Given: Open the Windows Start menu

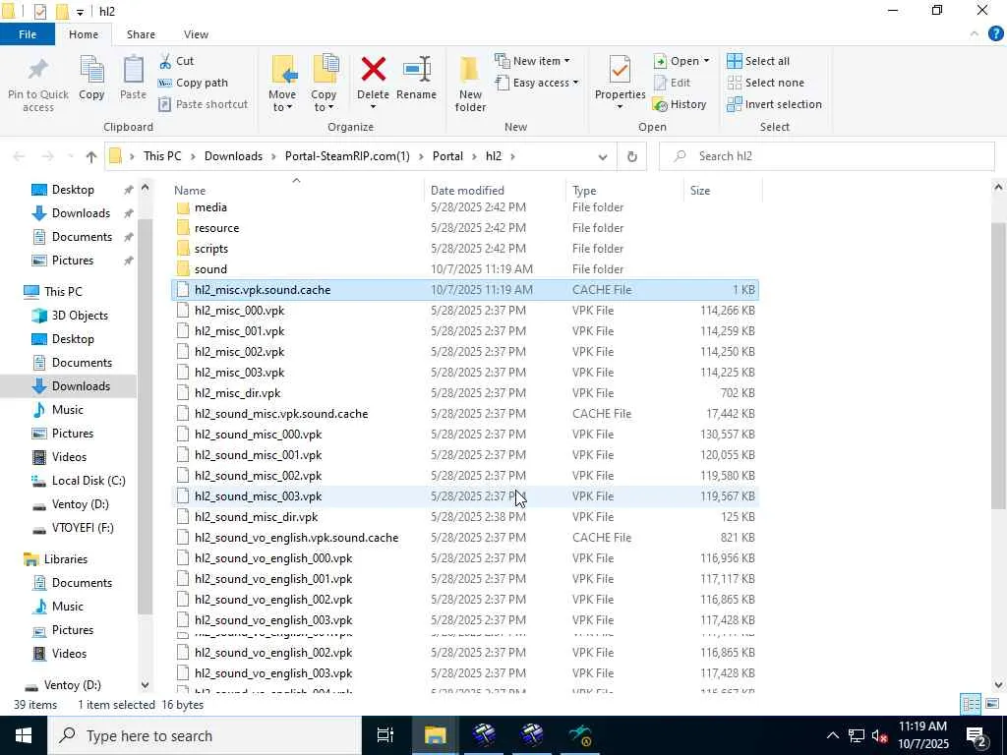Looking at the screenshot, I should (24, 735).
